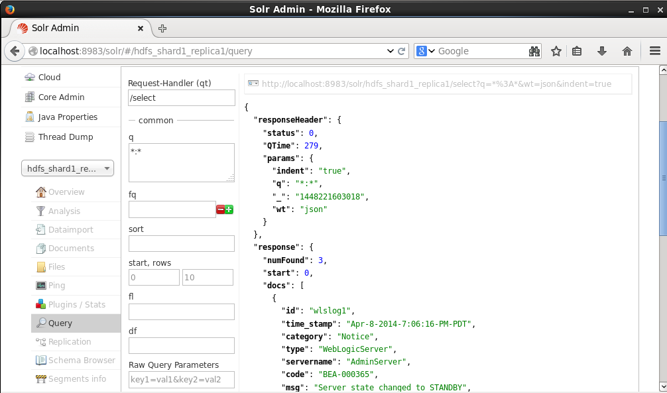Screen dimensions: 667x393
Task: Open Firefox downloads arrow
Action: click(x=601, y=51)
